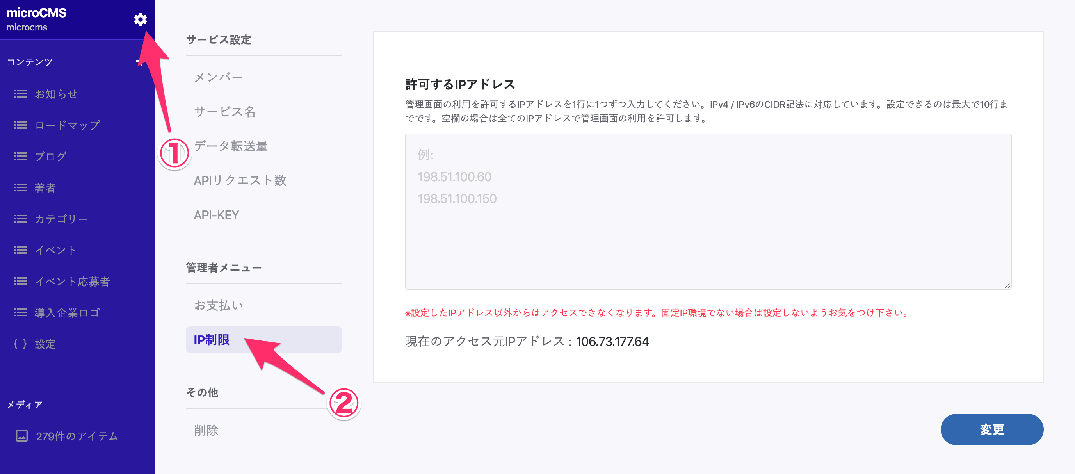This screenshot has width=1075, height=474.
Task: Open the service settings gear icon
Action: (x=140, y=19)
